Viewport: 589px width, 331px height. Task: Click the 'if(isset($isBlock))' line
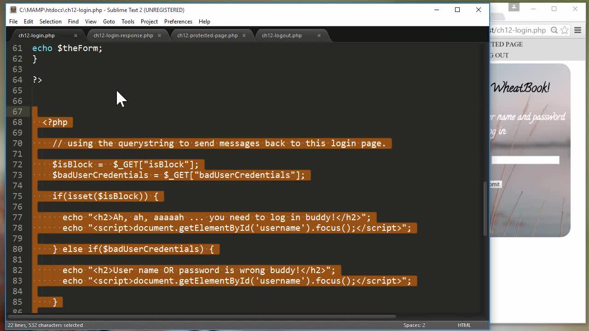[105, 196]
